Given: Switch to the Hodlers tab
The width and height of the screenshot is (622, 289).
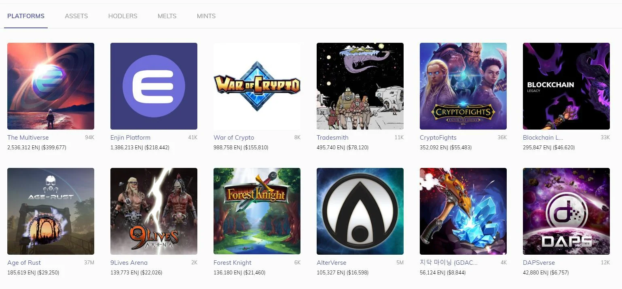Looking at the screenshot, I should click(123, 16).
